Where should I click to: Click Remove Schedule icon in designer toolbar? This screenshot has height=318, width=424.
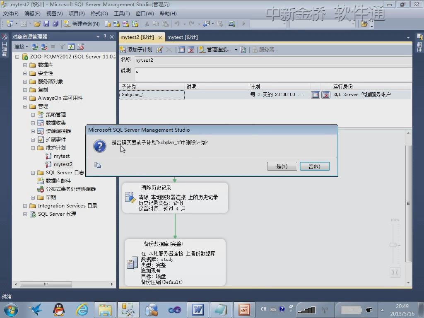point(191,50)
